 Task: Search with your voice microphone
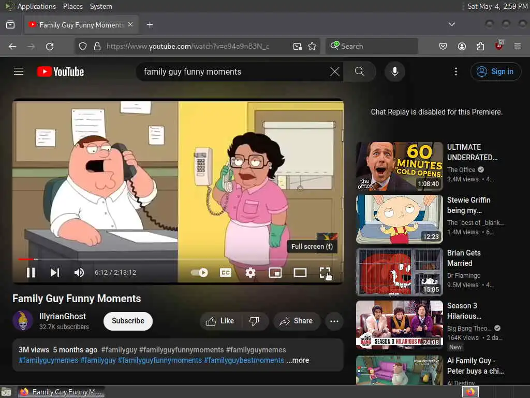coord(394,72)
